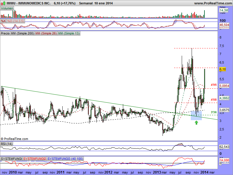233x175 pixels.
Task: Open the RSI (14) indicator label
Action: tap(6, 144)
